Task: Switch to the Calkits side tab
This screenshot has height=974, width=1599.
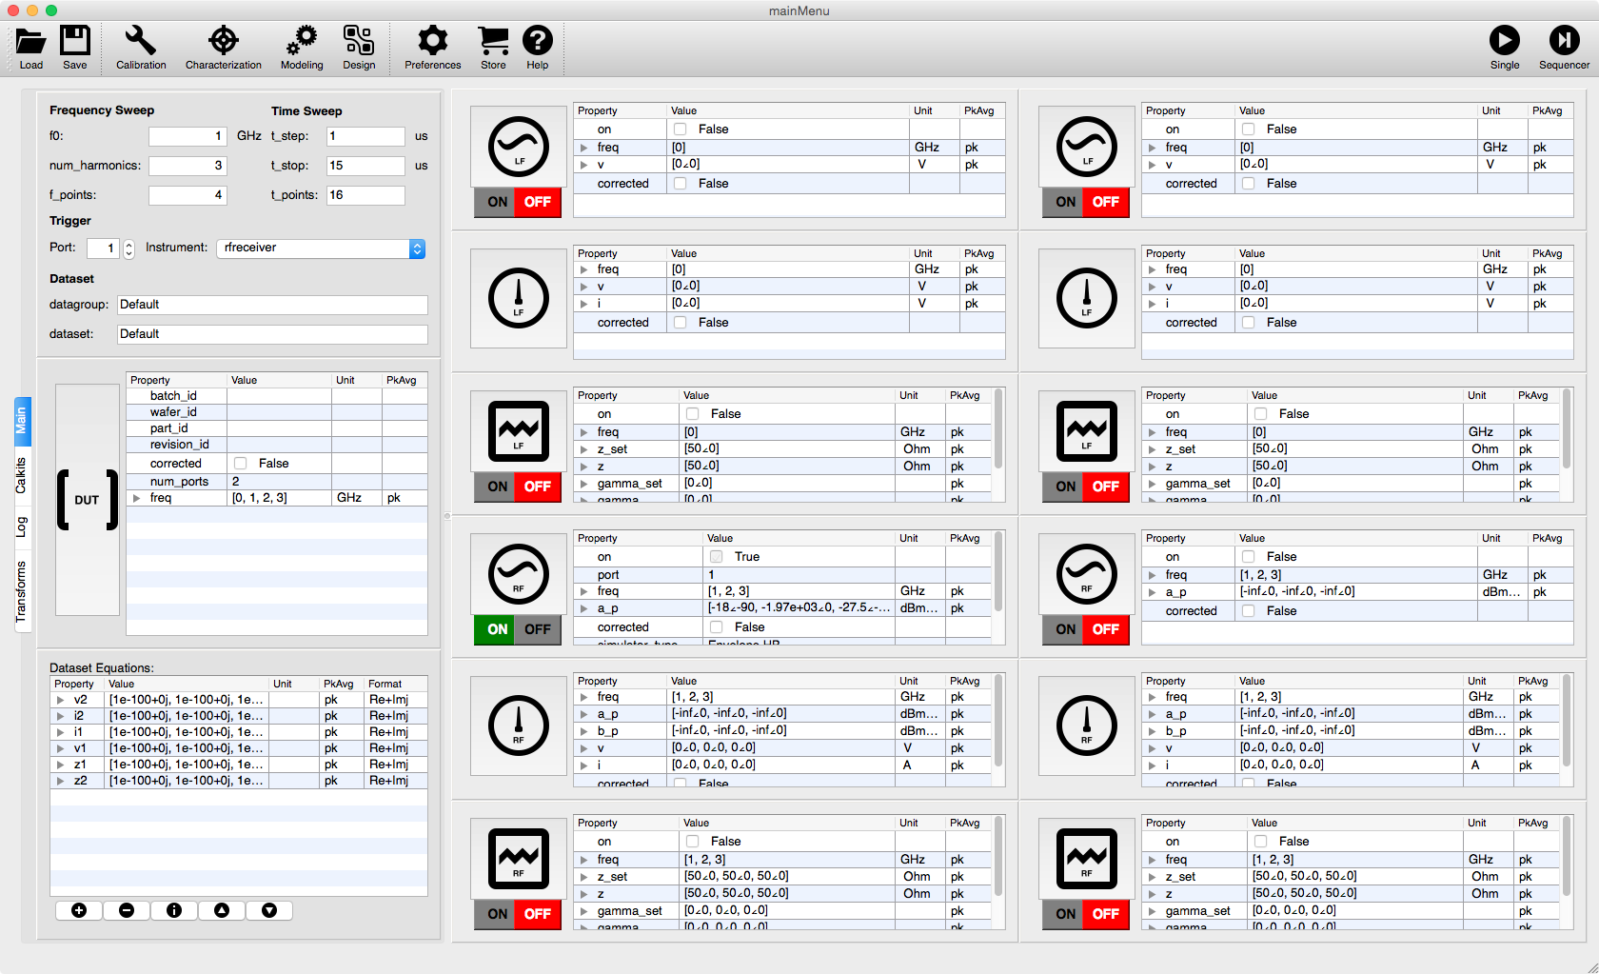Action: coord(22,476)
